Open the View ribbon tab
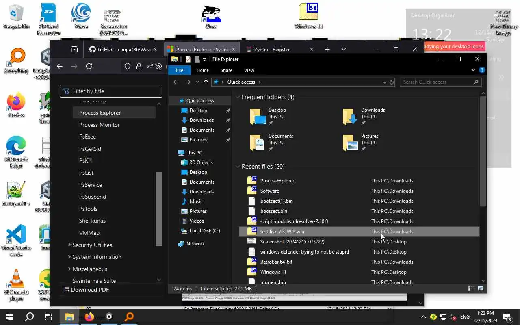 (249, 70)
